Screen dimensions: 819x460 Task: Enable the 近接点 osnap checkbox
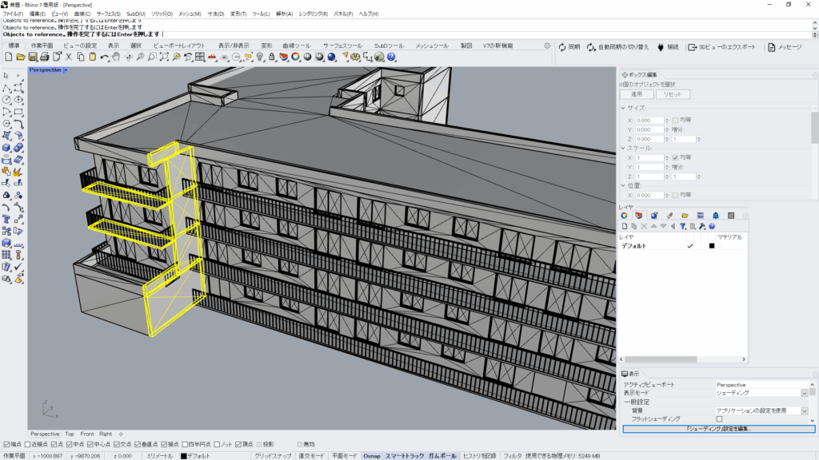point(29,444)
